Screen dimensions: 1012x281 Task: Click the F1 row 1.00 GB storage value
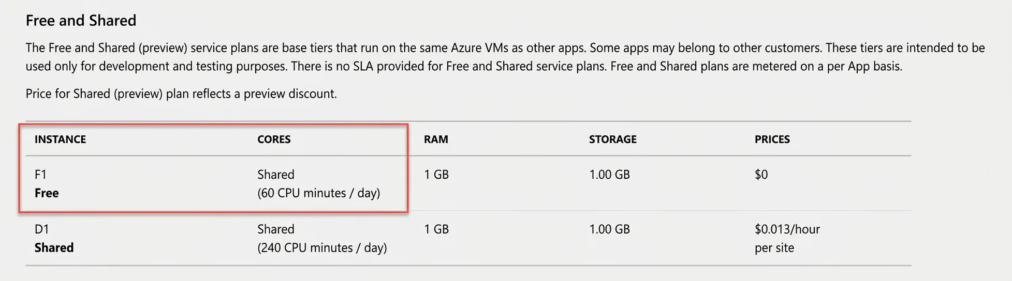click(609, 175)
